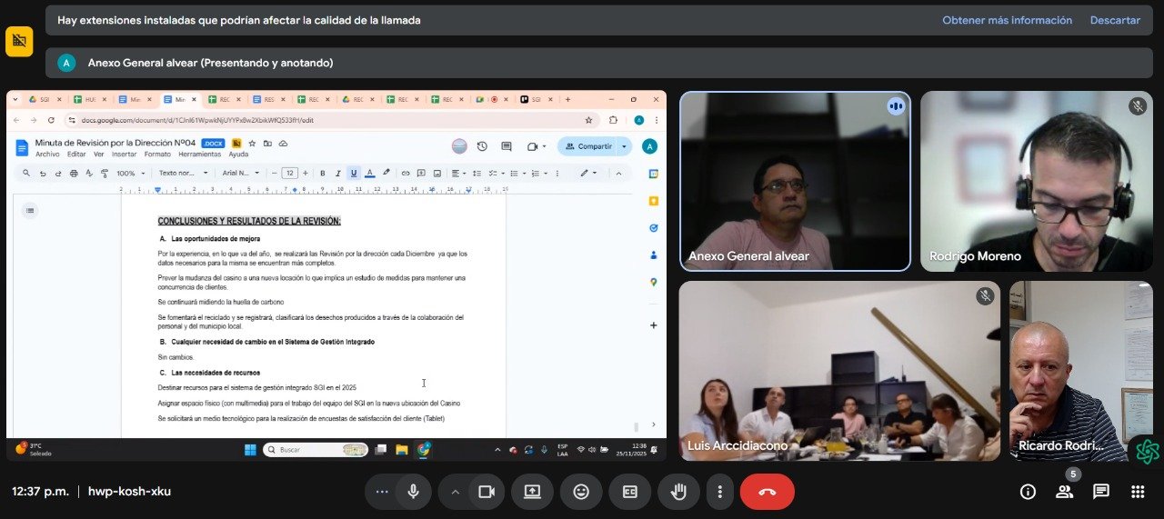Raise your hand in the meeting
The height and width of the screenshot is (519, 1164).
677,492
